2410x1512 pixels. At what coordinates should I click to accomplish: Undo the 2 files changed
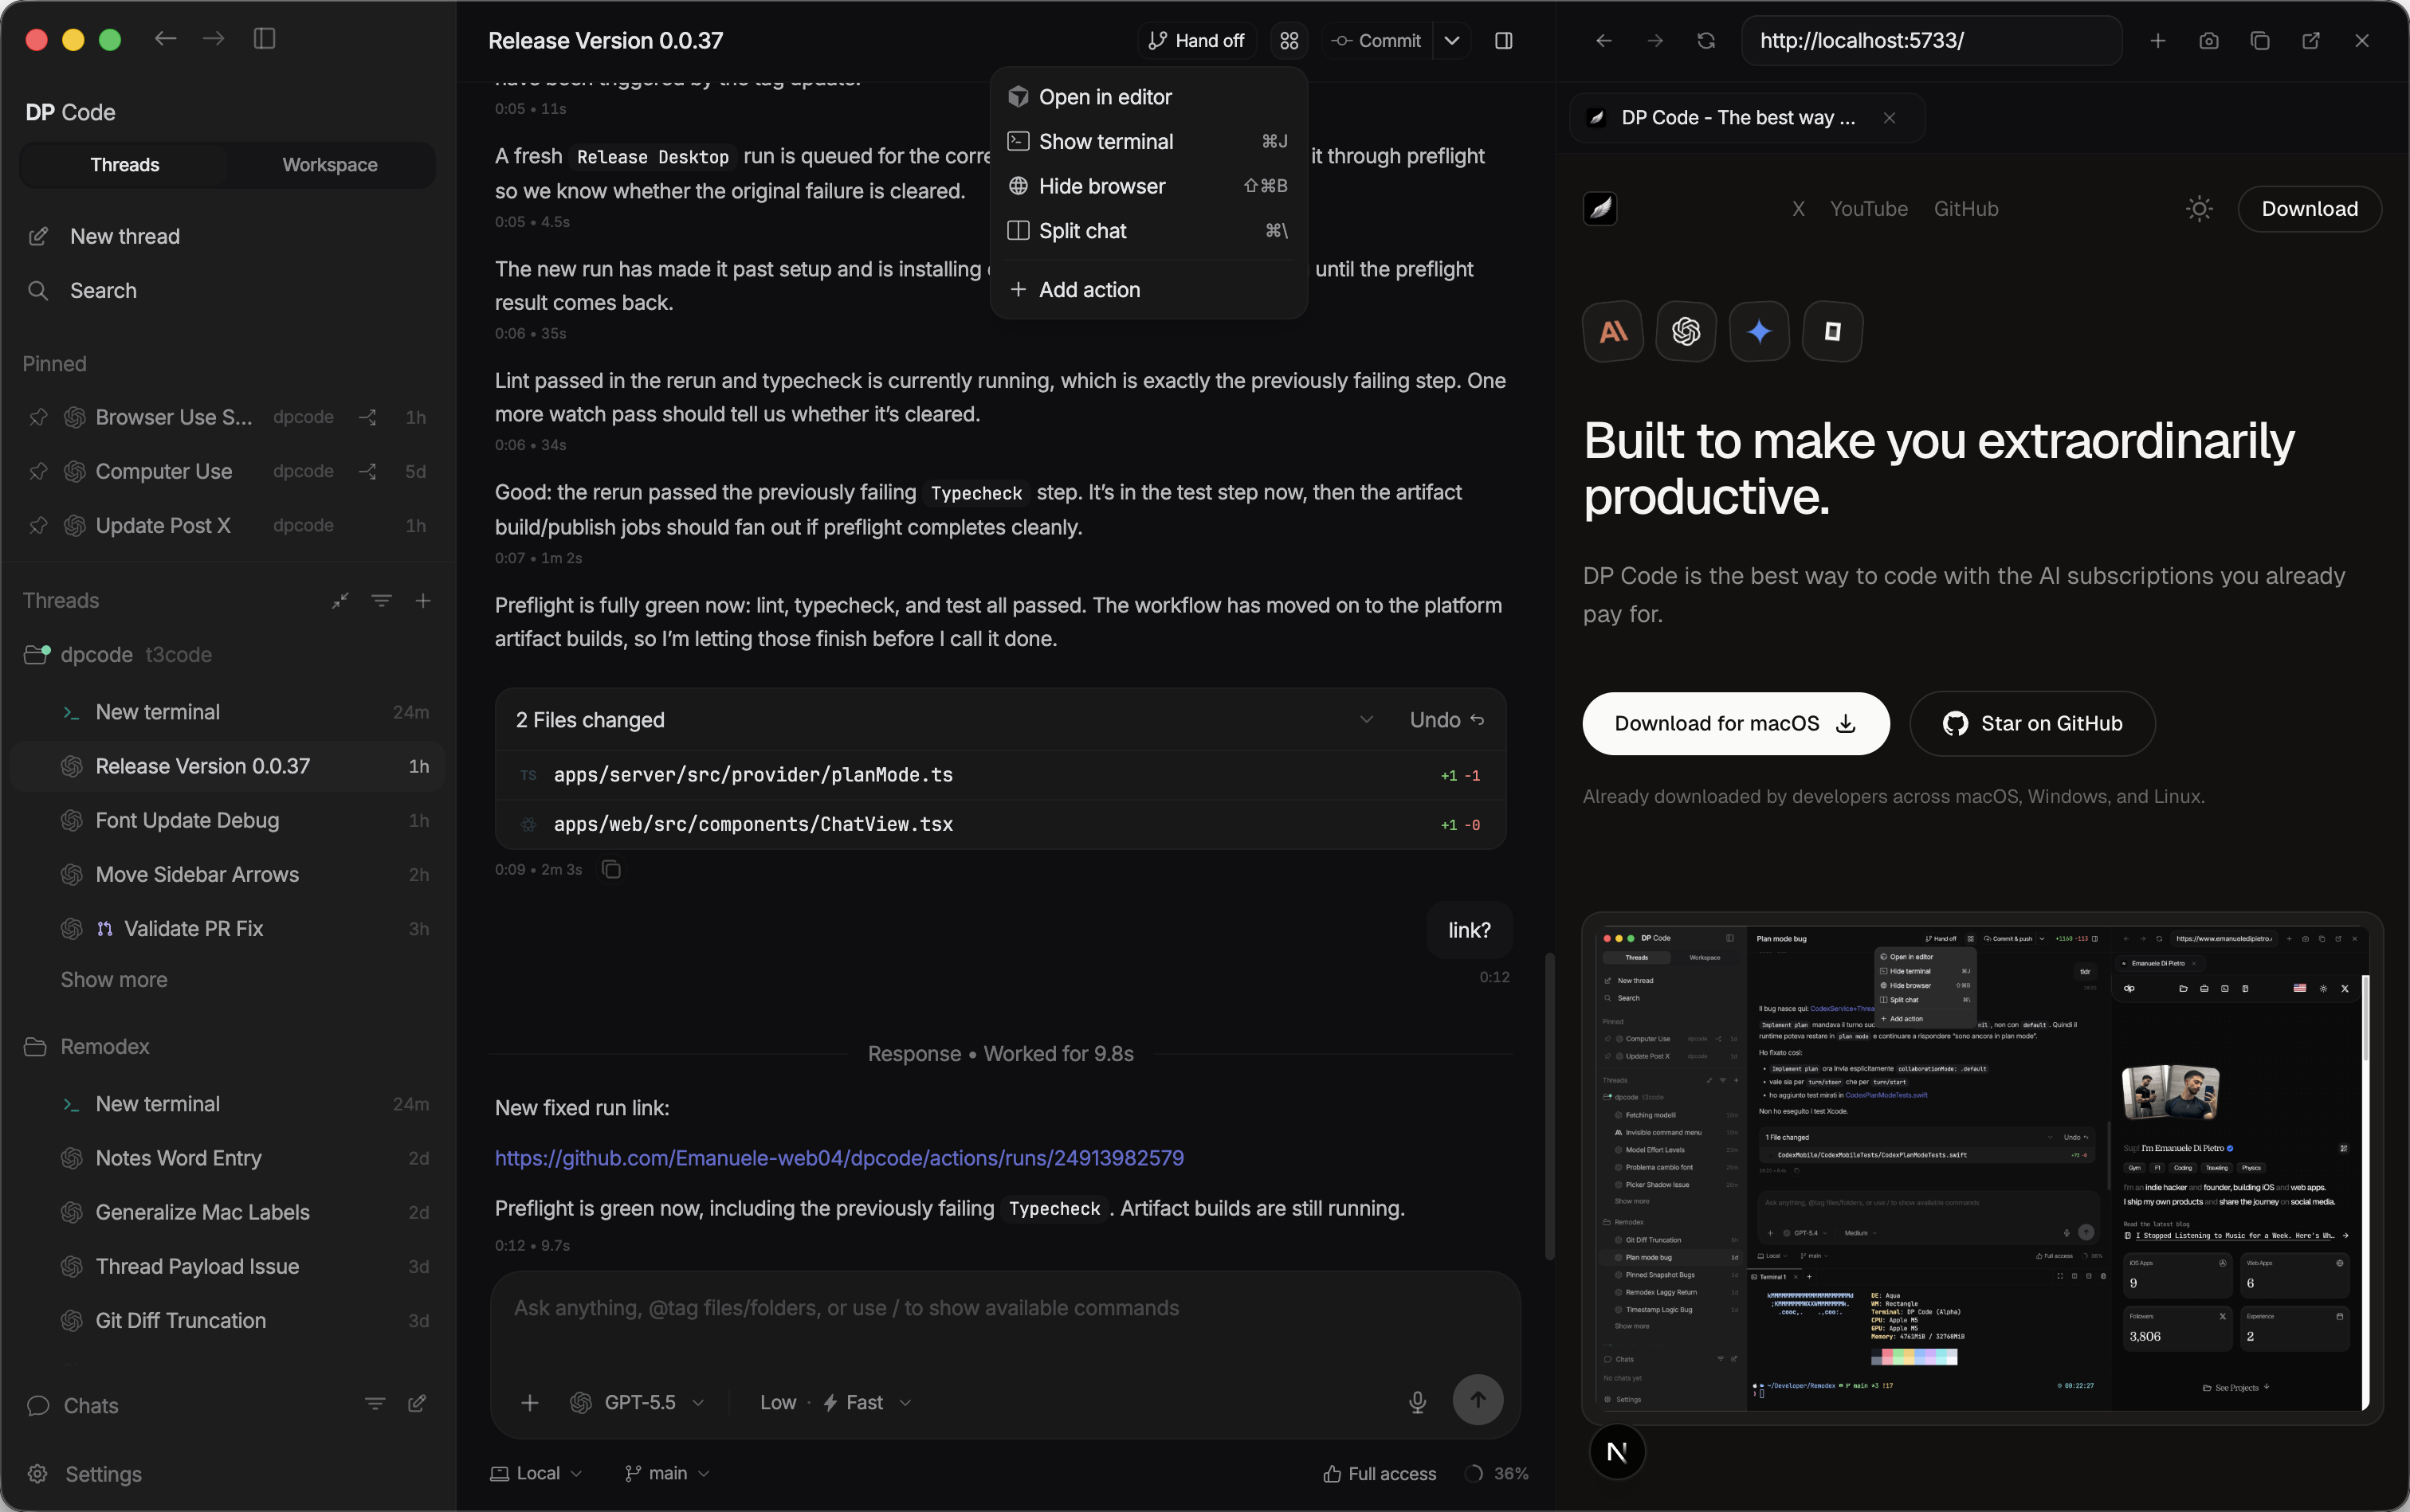(1446, 720)
